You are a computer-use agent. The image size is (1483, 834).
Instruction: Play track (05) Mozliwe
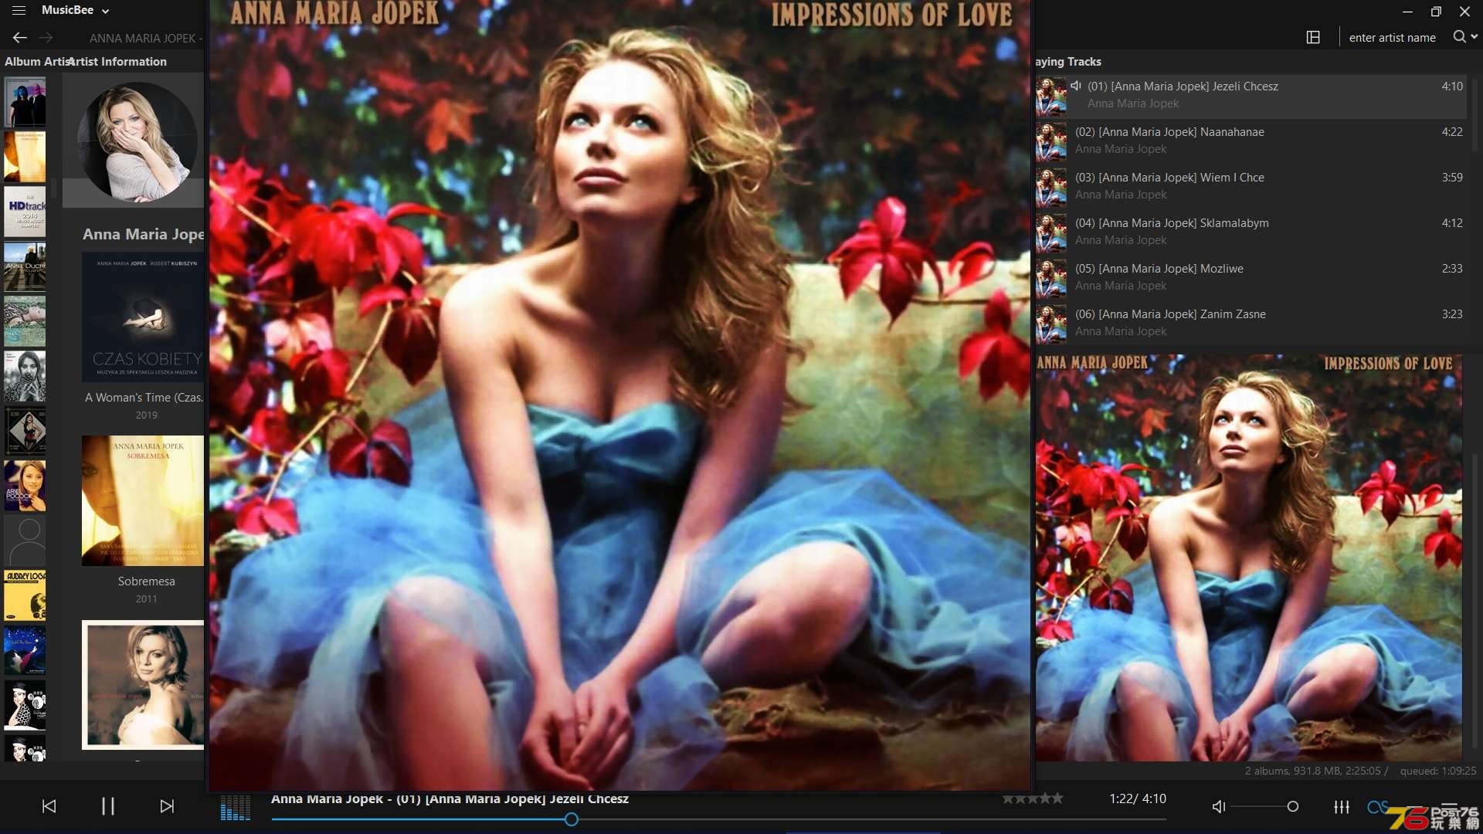[1251, 277]
